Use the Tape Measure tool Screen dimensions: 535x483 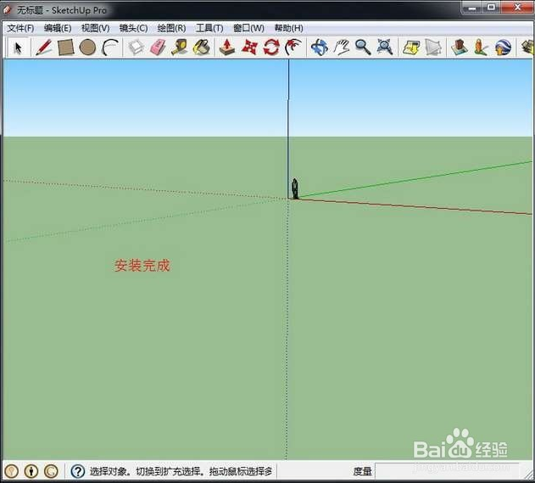(x=180, y=48)
